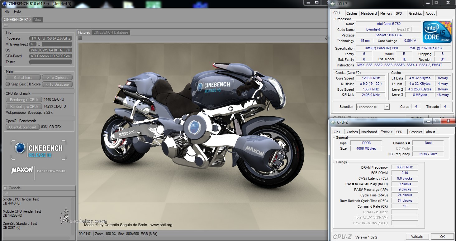Open the Help menu in Cinebench
Viewport: 456px width, 241px height.
coord(17,12)
